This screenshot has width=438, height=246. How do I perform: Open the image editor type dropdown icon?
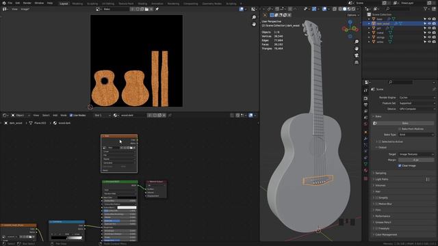click(x=5, y=9)
